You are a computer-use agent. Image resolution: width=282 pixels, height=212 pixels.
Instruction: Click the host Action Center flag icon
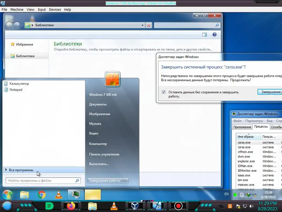238,206
